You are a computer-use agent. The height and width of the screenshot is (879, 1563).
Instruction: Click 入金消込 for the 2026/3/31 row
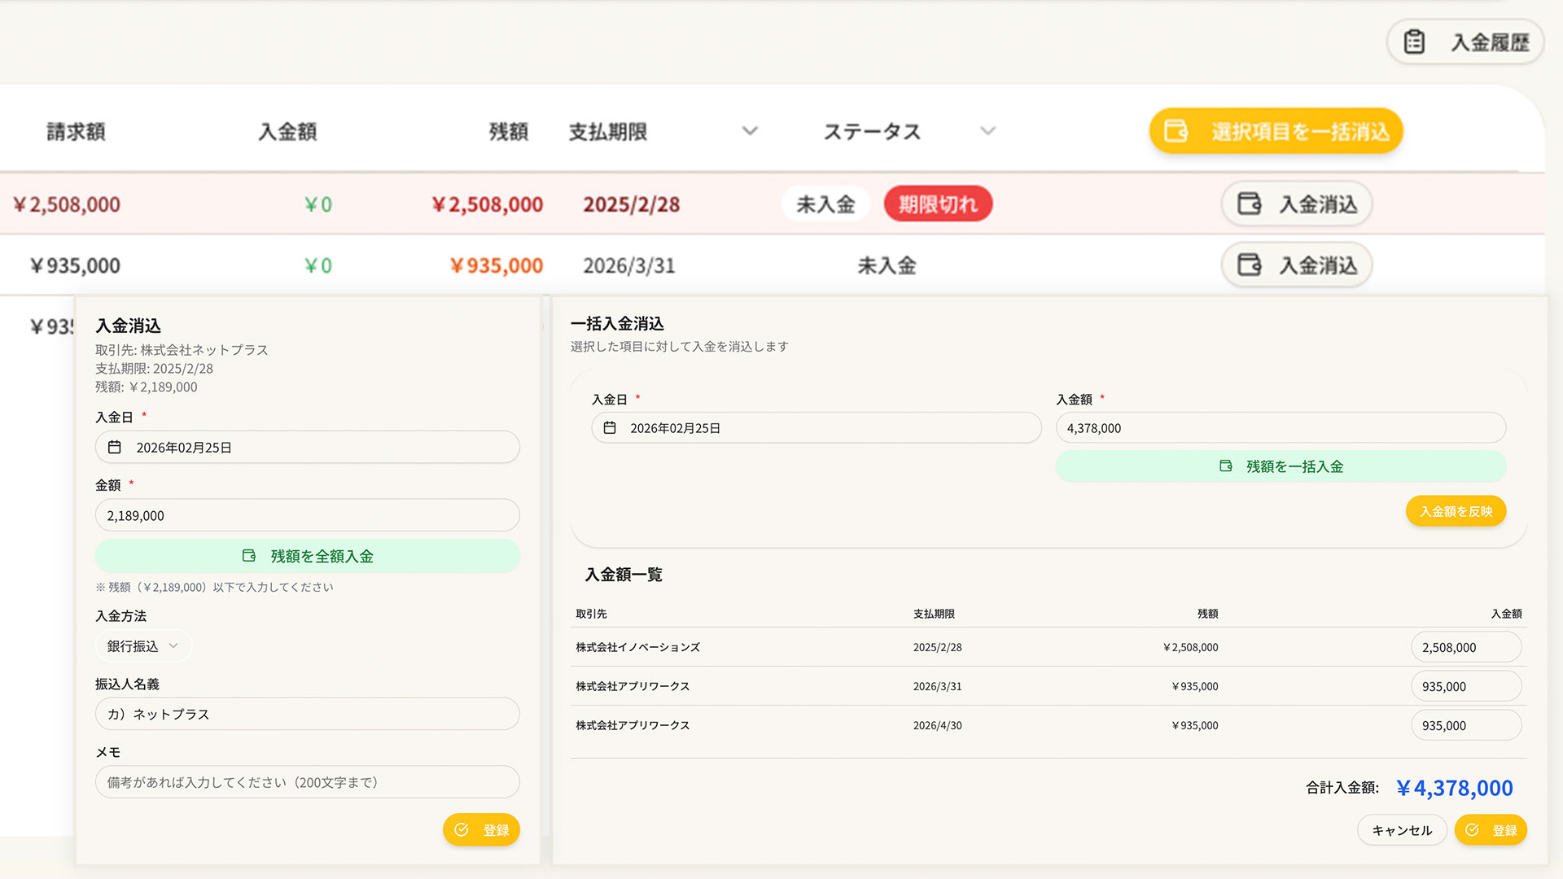(x=1297, y=265)
